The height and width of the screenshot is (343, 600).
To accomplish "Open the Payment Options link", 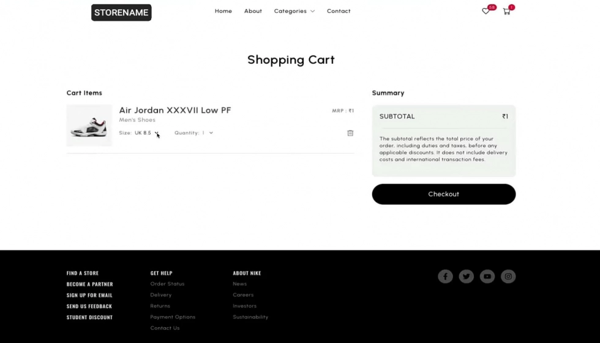I will (x=173, y=317).
